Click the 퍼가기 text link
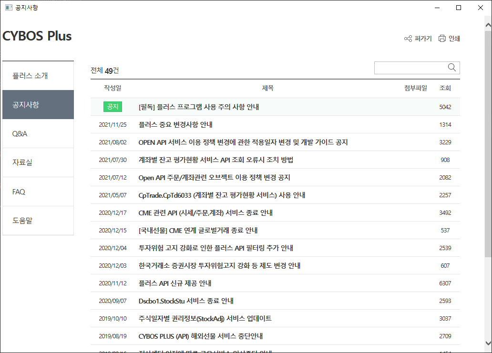The width and height of the screenshot is (492, 353). pos(423,39)
